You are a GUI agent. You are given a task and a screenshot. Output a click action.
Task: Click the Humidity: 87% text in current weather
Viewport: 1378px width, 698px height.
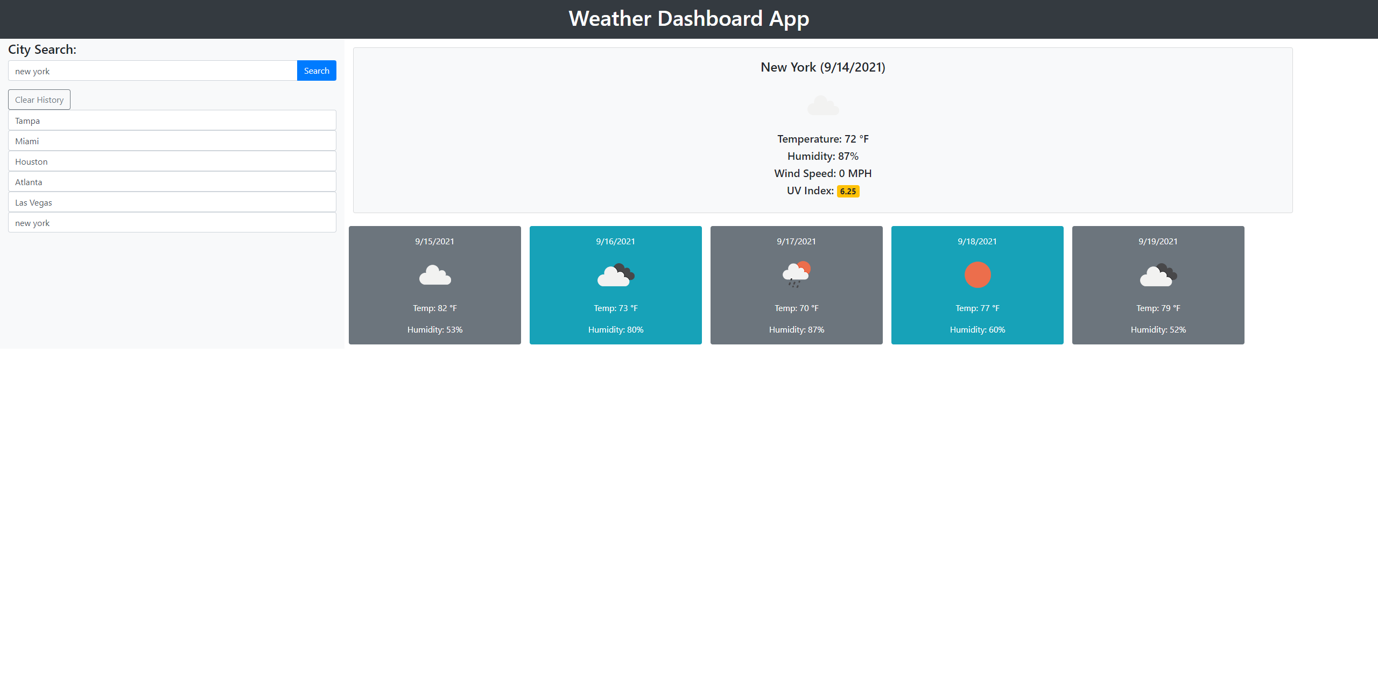point(822,156)
